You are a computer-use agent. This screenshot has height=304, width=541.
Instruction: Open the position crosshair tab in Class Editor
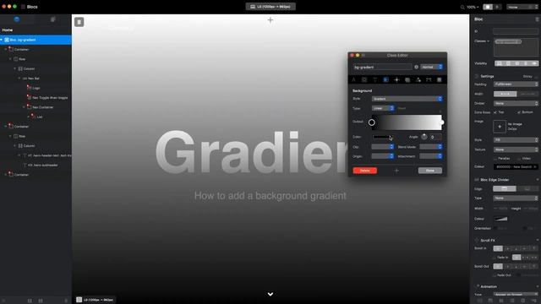[396, 80]
